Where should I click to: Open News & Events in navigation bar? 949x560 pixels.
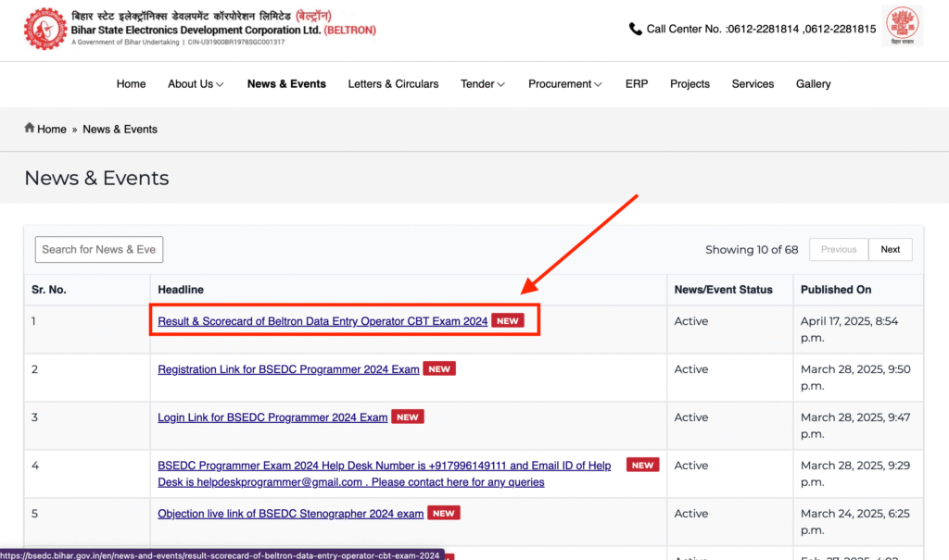coord(286,84)
